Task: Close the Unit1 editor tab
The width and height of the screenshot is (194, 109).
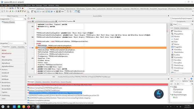Action: (33, 21)
